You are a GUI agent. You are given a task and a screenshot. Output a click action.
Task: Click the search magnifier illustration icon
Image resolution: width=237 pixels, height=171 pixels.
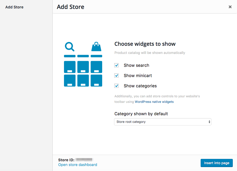tap(70, 47)
